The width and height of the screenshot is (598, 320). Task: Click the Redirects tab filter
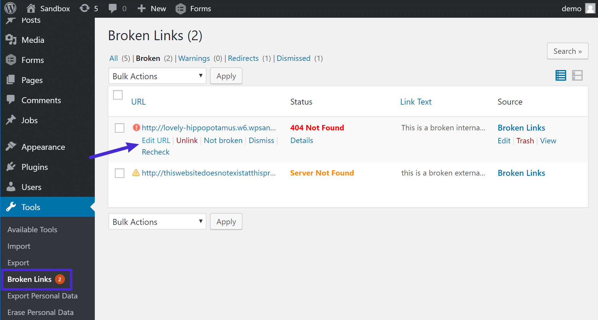pyautogui.click(x=243, y=58)
